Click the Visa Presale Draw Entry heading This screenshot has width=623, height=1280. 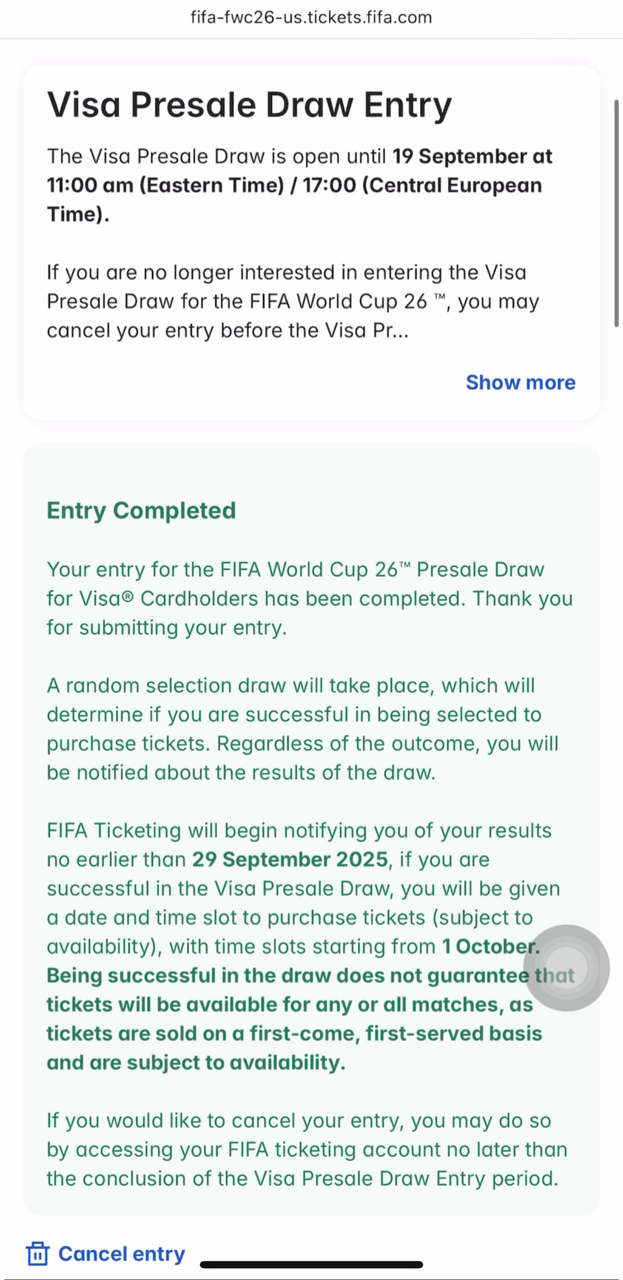pyautogui.click(x=249, y=105)
